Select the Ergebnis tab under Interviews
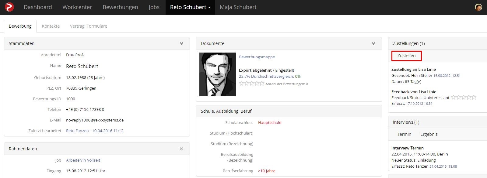Viewport: 487px width, 178px height. pyautogui.click(x=429, y=134)
